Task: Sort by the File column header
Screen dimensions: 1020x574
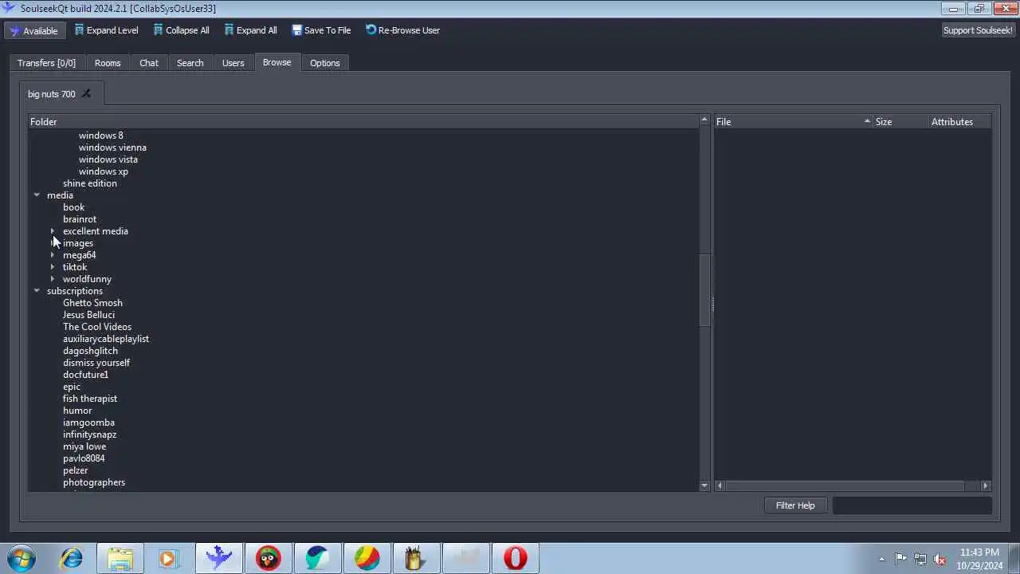Action: tap(793, 122)
